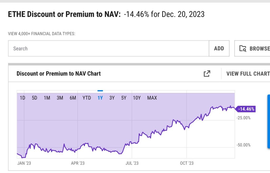Select the 6M time range
This screenshot has width=270, height=173.
[x=73, y=98]
